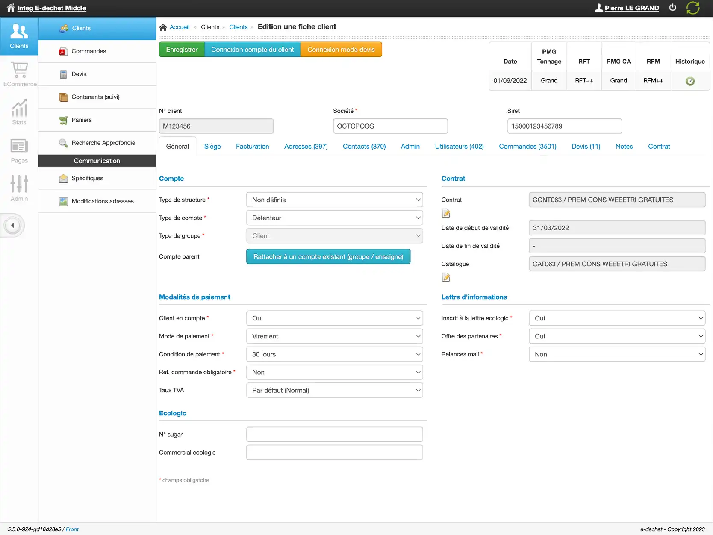Screen dimensions: 713x535
Task: Click the breadcrumb house icon next to Accueil
Action: point(163,27)
